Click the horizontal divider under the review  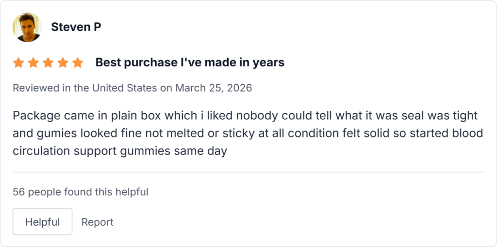pyautogui.click(x=248, y=172)
